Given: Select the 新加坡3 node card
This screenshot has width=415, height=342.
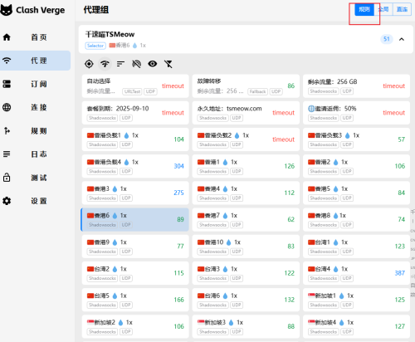Looking at the screenshot, I should (246, 326).
